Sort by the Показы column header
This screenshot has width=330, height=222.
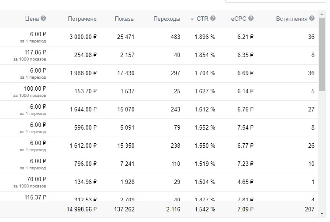(x=125, y=19)
